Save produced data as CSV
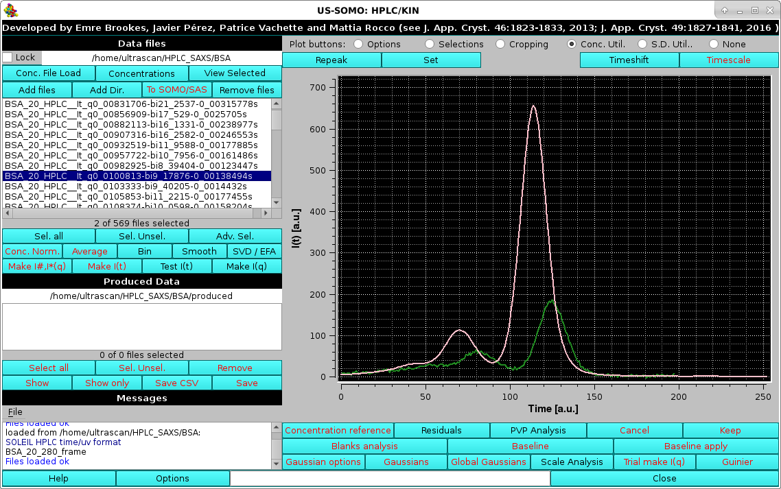This screenshot has height=489, width=781. pyautogui.click(x=176, y=383)
